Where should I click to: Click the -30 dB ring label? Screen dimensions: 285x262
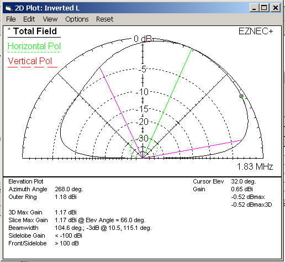(142, 138)
